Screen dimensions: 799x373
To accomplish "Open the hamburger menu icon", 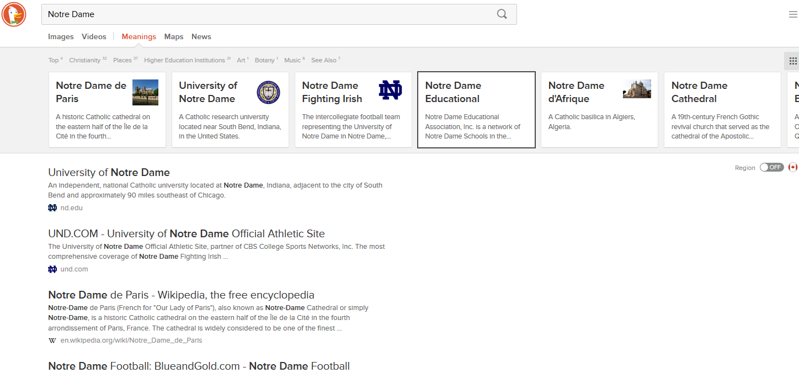I will coord(792,14).
